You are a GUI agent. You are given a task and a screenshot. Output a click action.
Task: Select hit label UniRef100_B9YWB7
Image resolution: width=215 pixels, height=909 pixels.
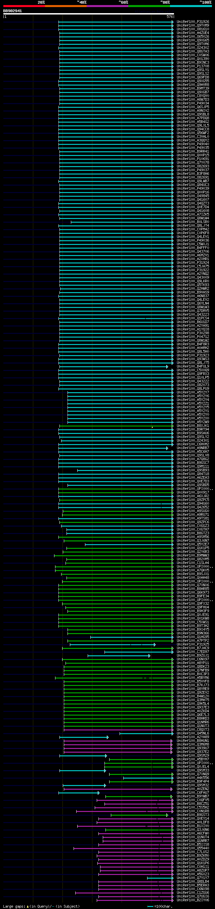(193, 796)
